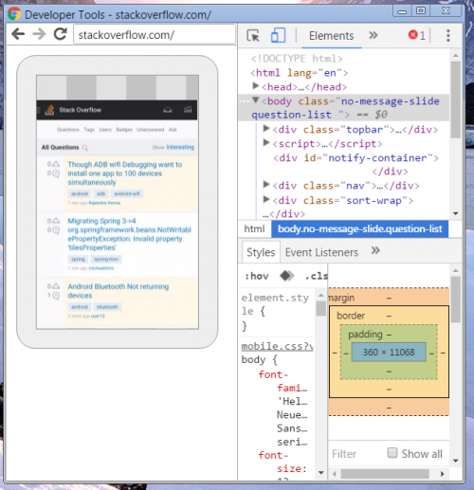Click the computed pane horizontal scrollbar
The image size is (474, 490).
pos(385,474)
